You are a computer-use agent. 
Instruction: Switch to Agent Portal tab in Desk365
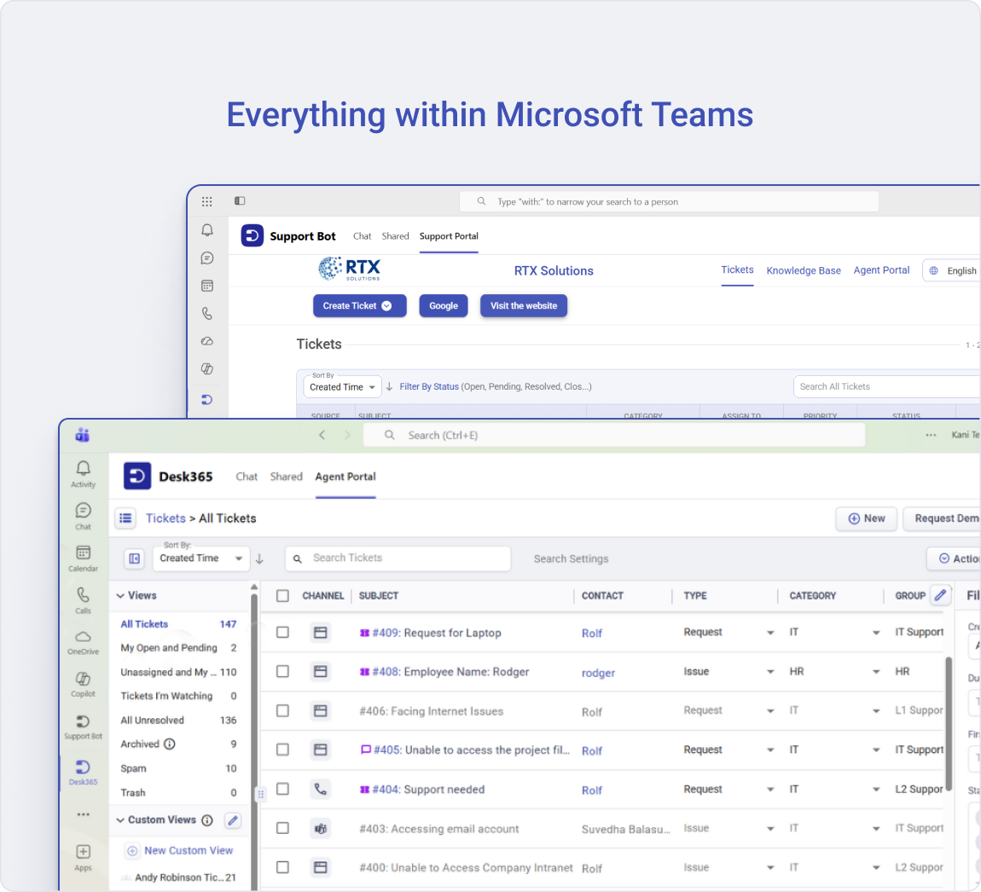[x=345, y=477]
